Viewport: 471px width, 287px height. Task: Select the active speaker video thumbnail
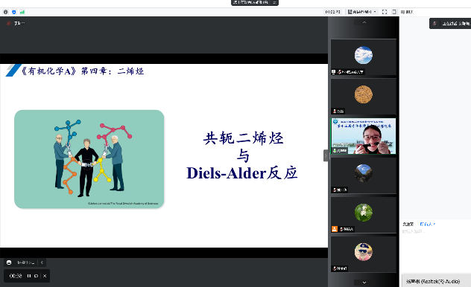364,136
